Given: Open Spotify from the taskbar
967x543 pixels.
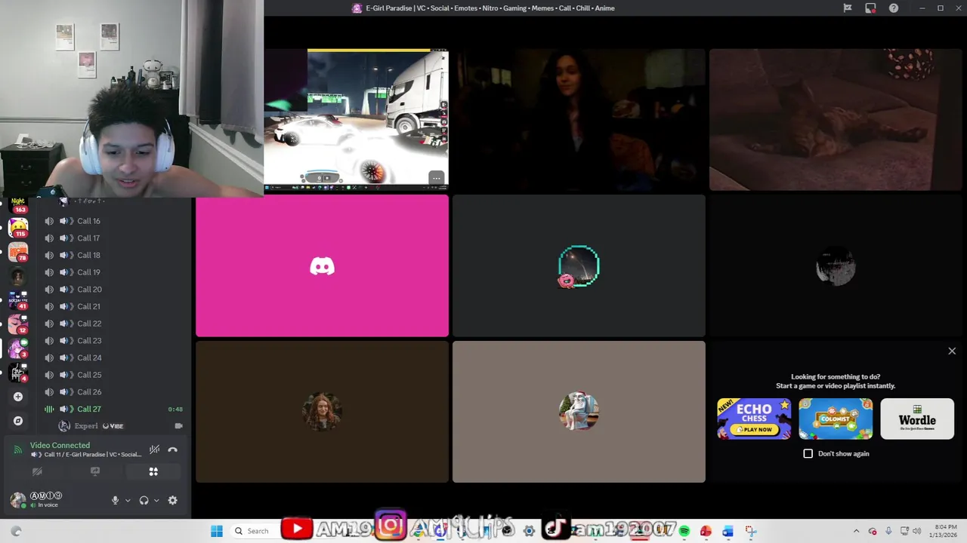Looking at the screenshot, I should pos(684,531).
